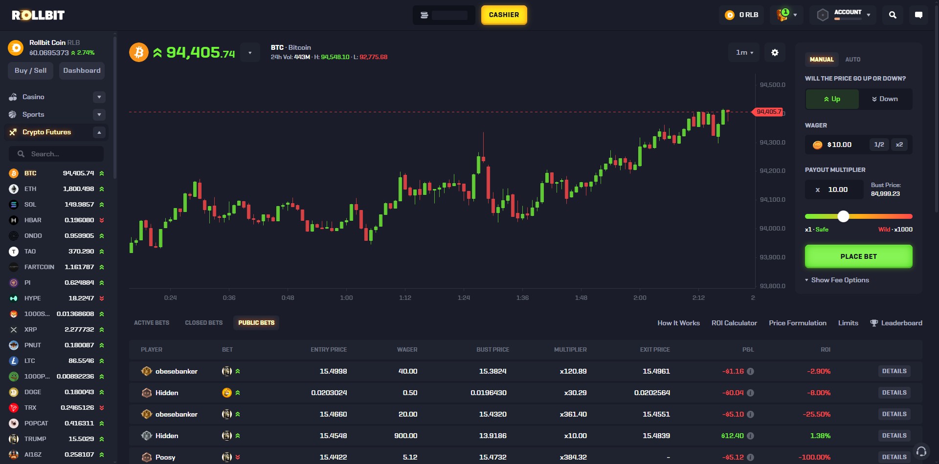Select LTC in the crypto list
939x464 pixels.
pyautogui.click(x=57, y=361)
